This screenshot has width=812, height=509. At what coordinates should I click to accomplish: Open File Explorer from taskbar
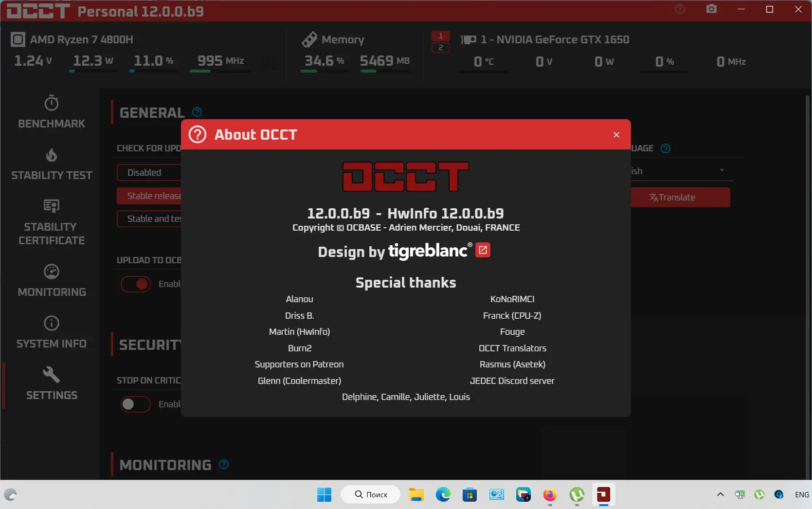point(416,495)
